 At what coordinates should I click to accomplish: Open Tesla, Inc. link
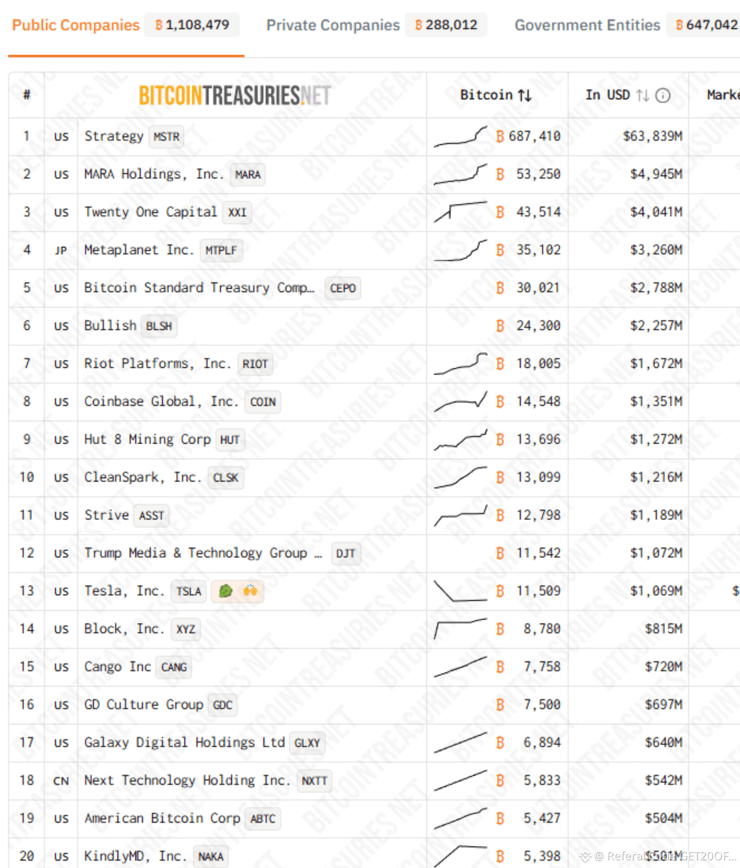[125, 591]
